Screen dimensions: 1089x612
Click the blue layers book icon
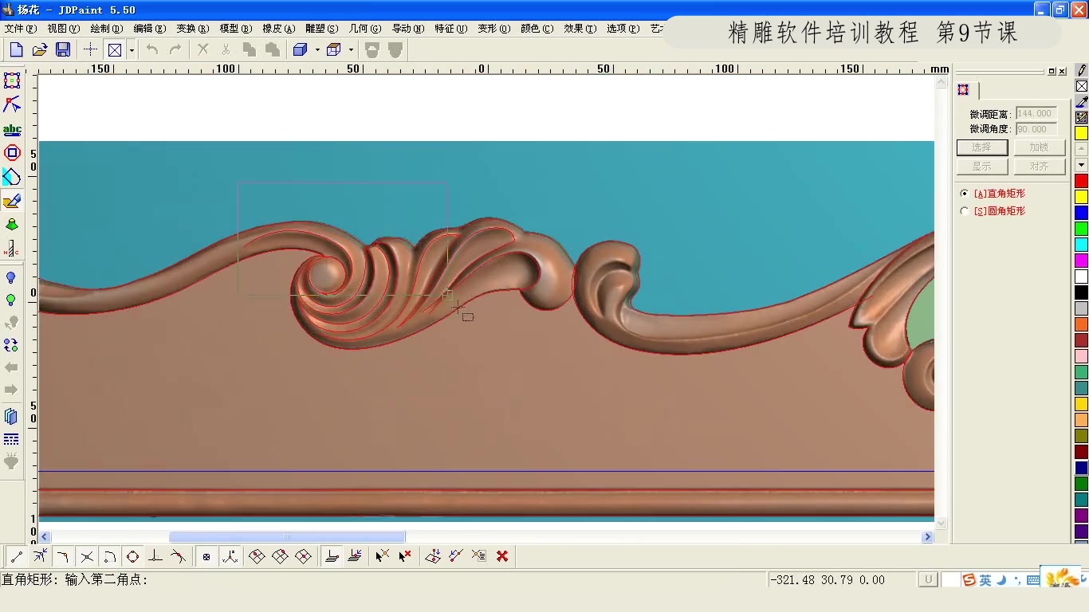click(x=11, y=416)
